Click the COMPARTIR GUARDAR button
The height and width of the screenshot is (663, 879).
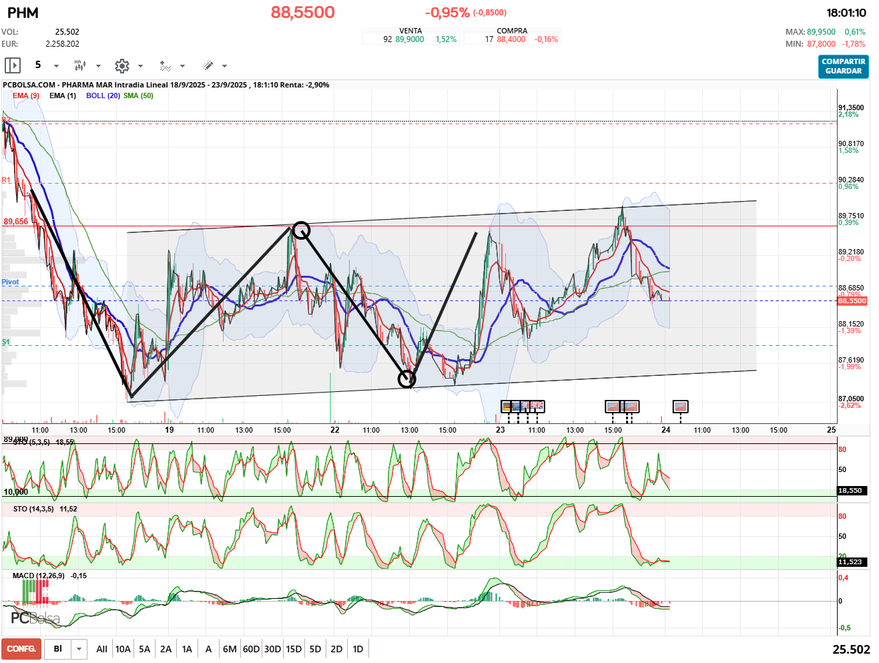point(844,66)
